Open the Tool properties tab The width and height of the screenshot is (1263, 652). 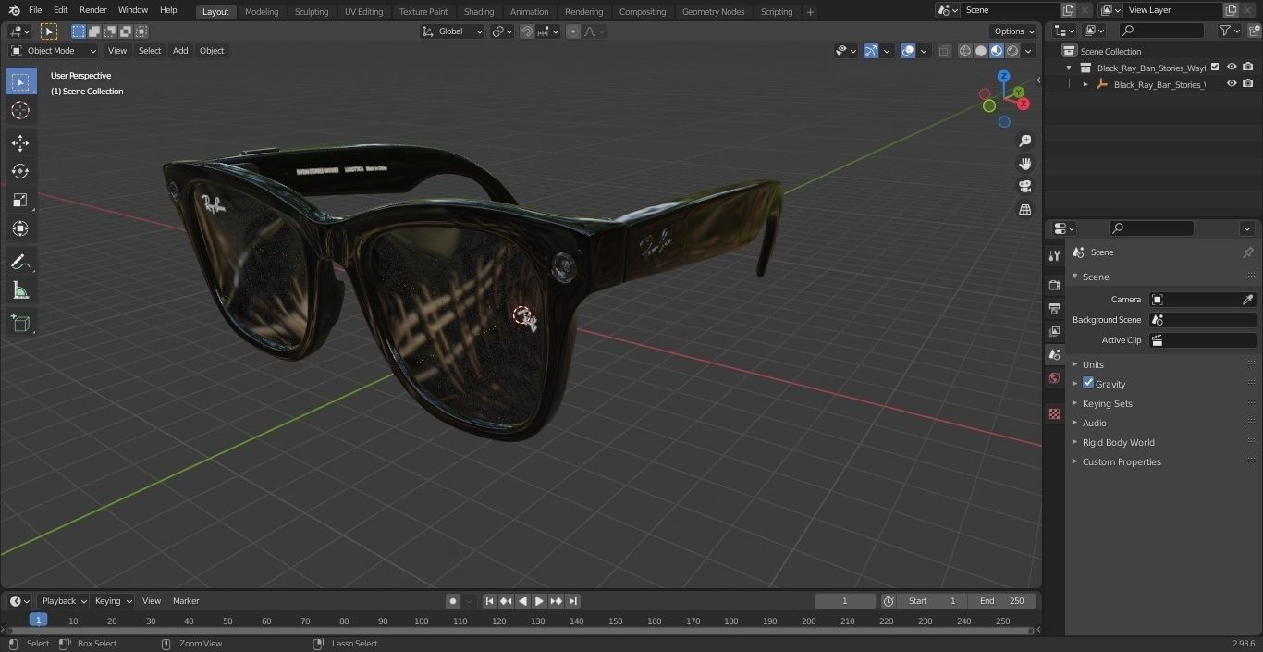coord(1054,256)
